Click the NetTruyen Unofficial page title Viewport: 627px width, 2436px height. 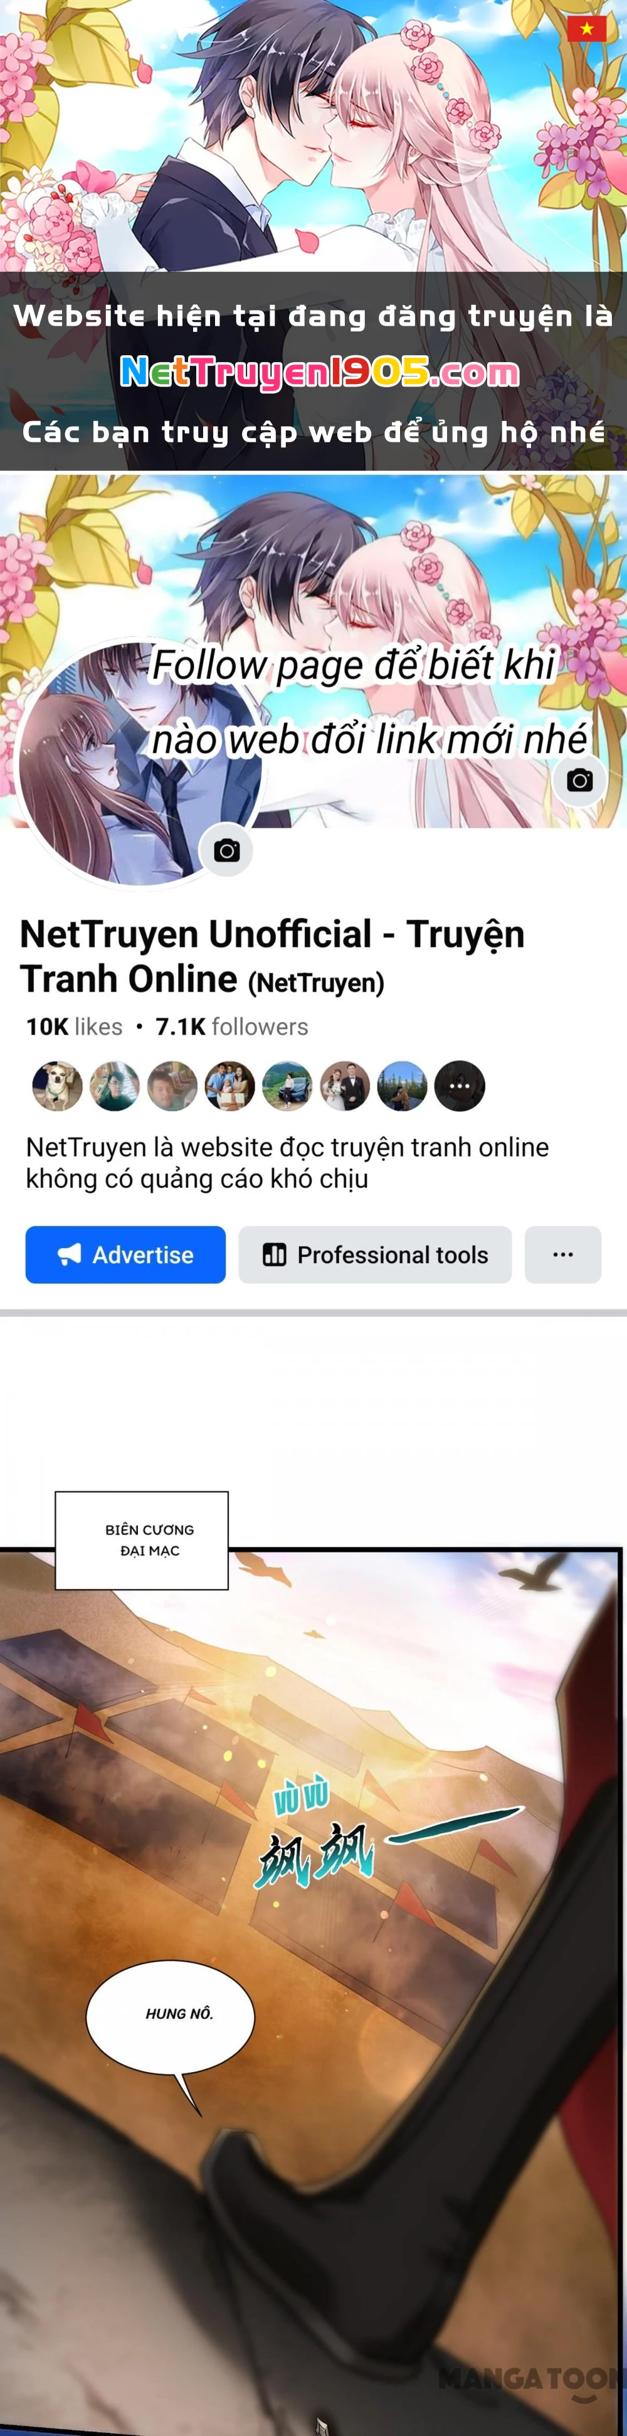272,956
